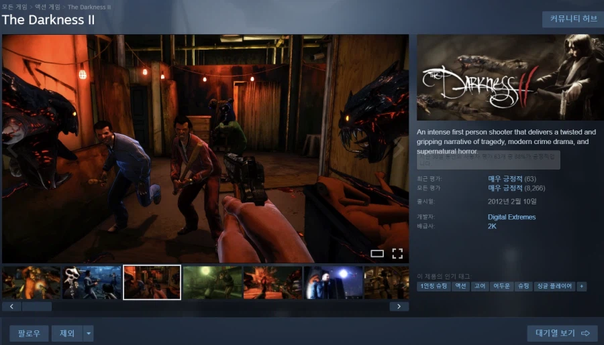This screenshot has width=604, height=345.
Task: Open the 모든 게임 breadcrumb link
Action: click(x=15, y=7)
